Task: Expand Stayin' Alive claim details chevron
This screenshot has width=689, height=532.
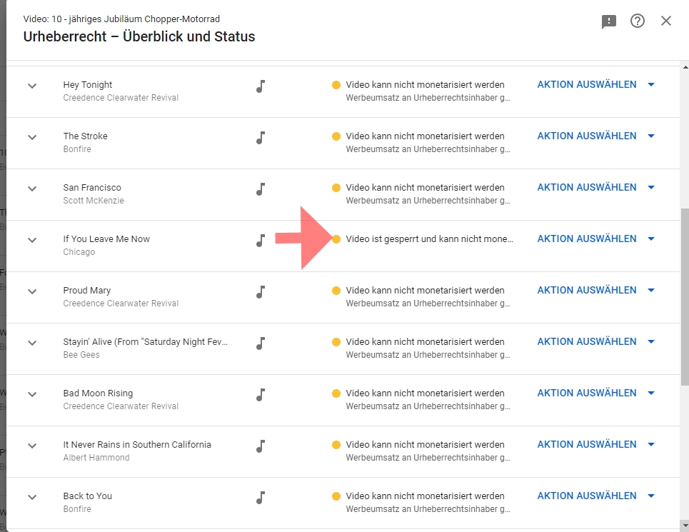Action: 32,343
